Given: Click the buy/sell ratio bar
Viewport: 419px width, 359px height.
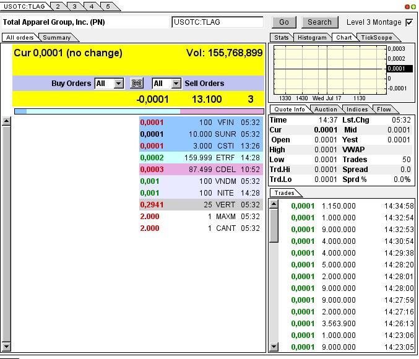Looking at the screenshot, I should [x=139, y=111].
